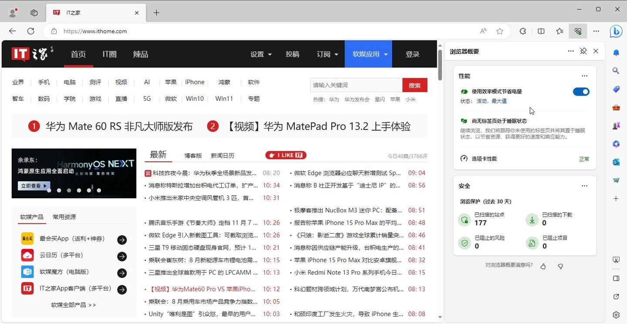Image resolution: width=627 pixels, height=324 pixels.
Task: Click the 最大值 status link
Action: pyautogui.click(x=499, y=101)
